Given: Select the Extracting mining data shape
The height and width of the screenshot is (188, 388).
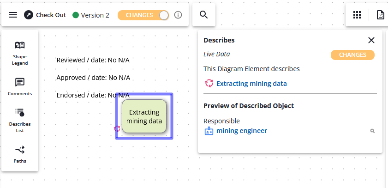Looking at the screenshot, I should pyautogui.click(x=144, y=116).
